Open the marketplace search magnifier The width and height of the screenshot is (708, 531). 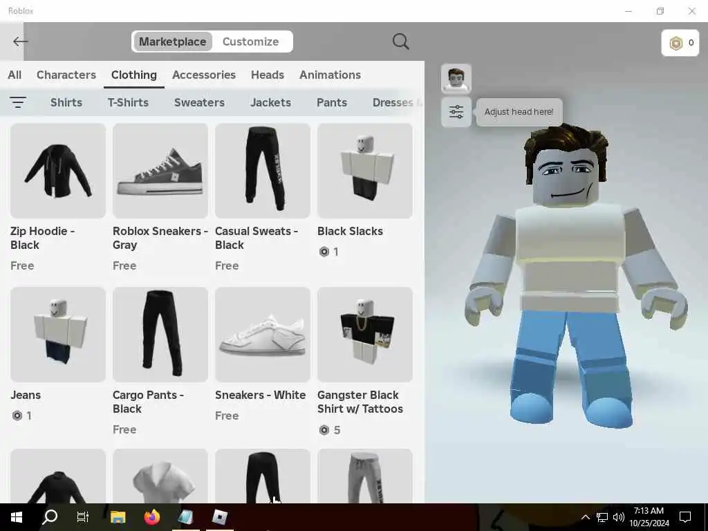(400, 41)
